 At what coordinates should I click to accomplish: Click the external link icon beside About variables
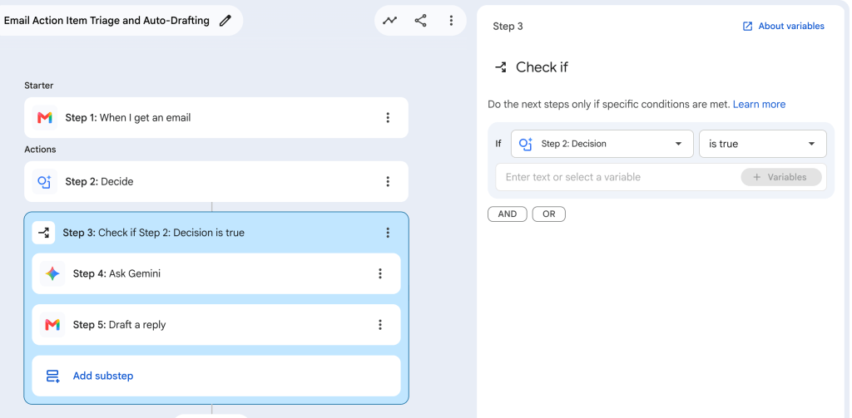coord(748,26)
